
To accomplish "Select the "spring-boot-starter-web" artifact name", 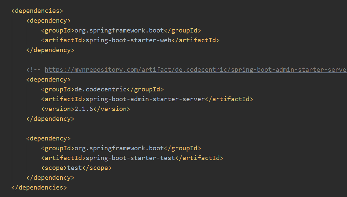I will [x=128, y=40].
